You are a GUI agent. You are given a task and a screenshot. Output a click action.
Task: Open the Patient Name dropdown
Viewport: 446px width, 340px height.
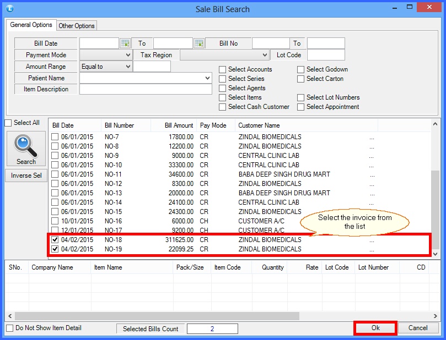tap(208, 78)
